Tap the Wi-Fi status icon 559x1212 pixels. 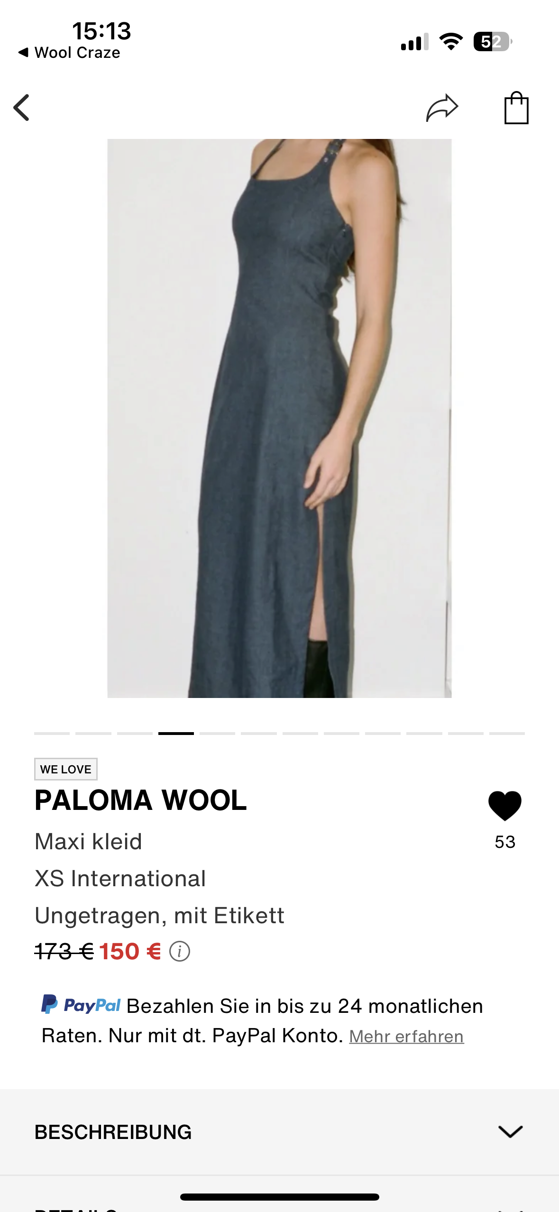point(451,42)
